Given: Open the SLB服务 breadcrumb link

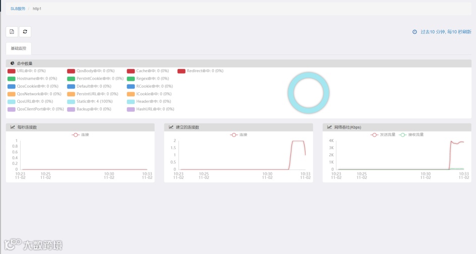Looking at the screenshot, I should 18,9.
